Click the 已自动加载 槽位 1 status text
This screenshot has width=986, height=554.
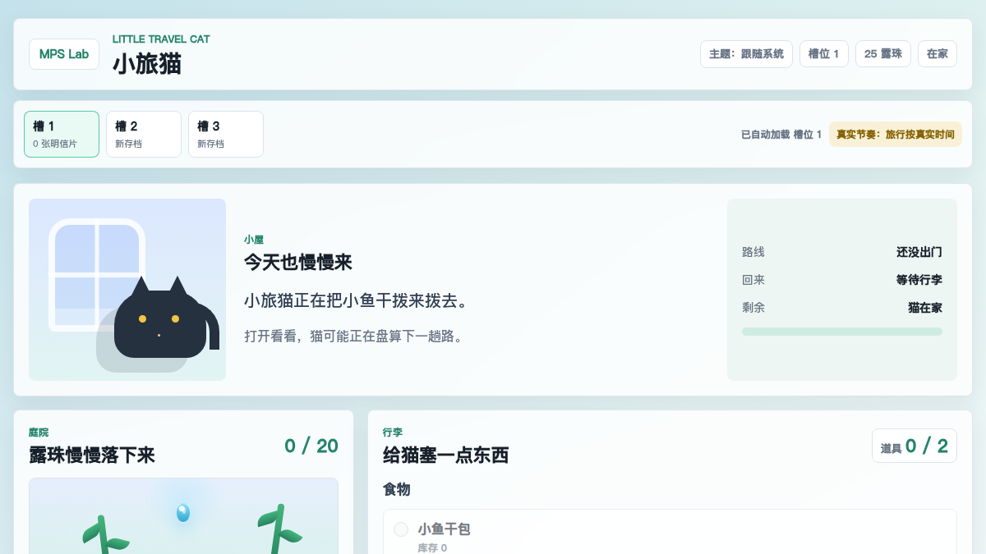[781, 135]
